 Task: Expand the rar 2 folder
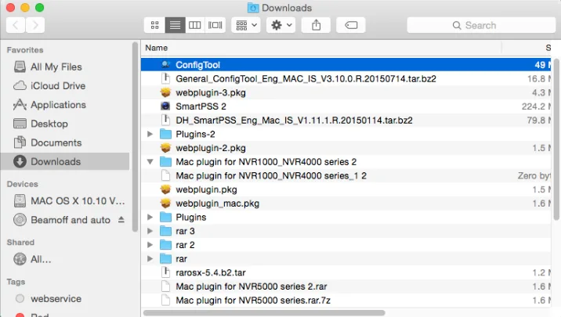(150, 245)
